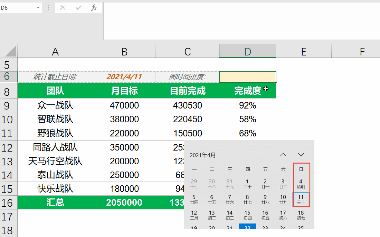The height and width of the screenshot is (237, 380).
Task: Select column B header
Action: pyautogui.click(x=124, y=51)
